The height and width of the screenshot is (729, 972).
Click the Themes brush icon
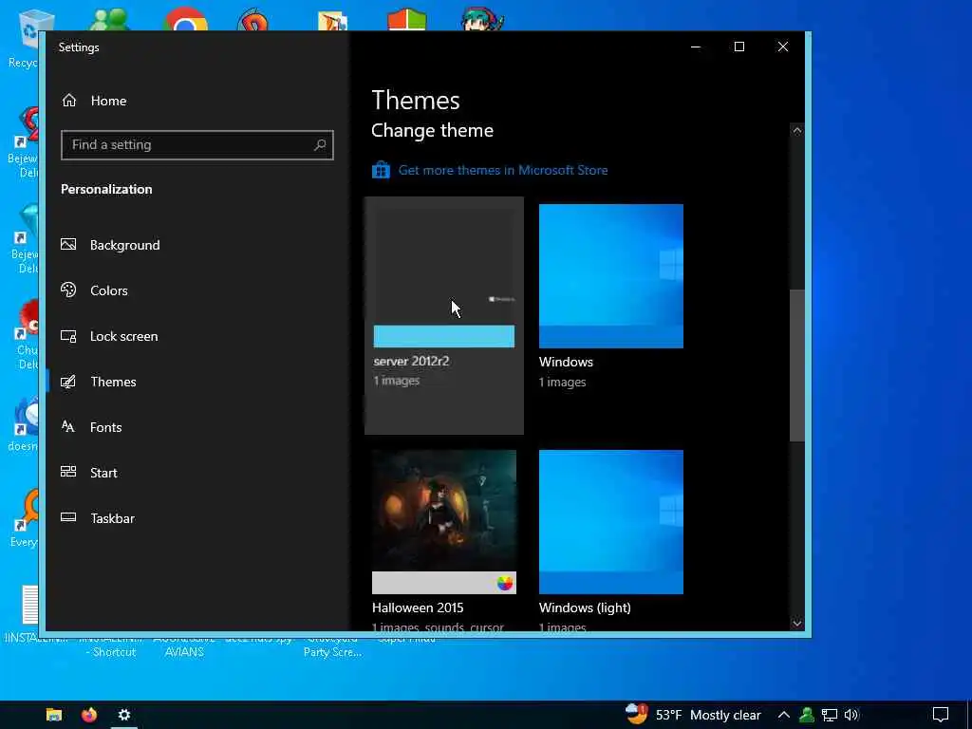68,382
